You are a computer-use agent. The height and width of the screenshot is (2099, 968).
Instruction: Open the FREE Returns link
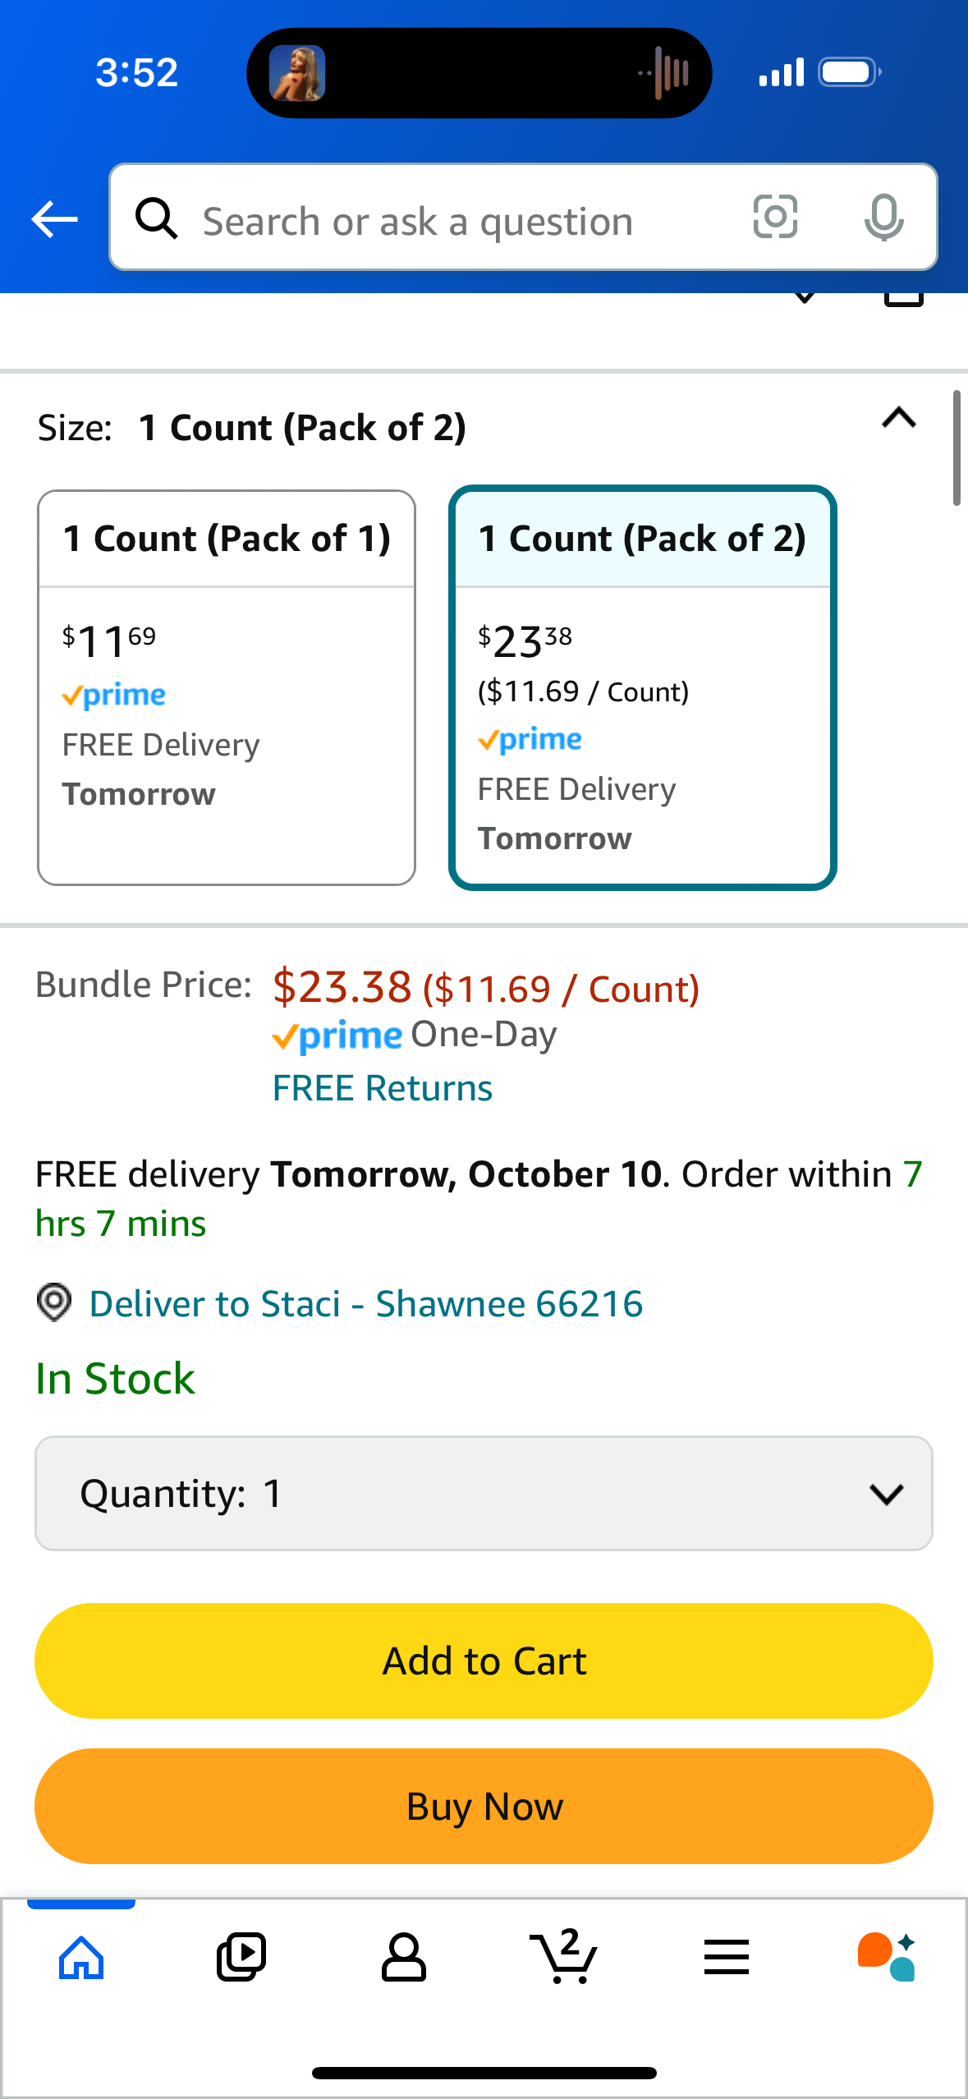(383, 1088)
